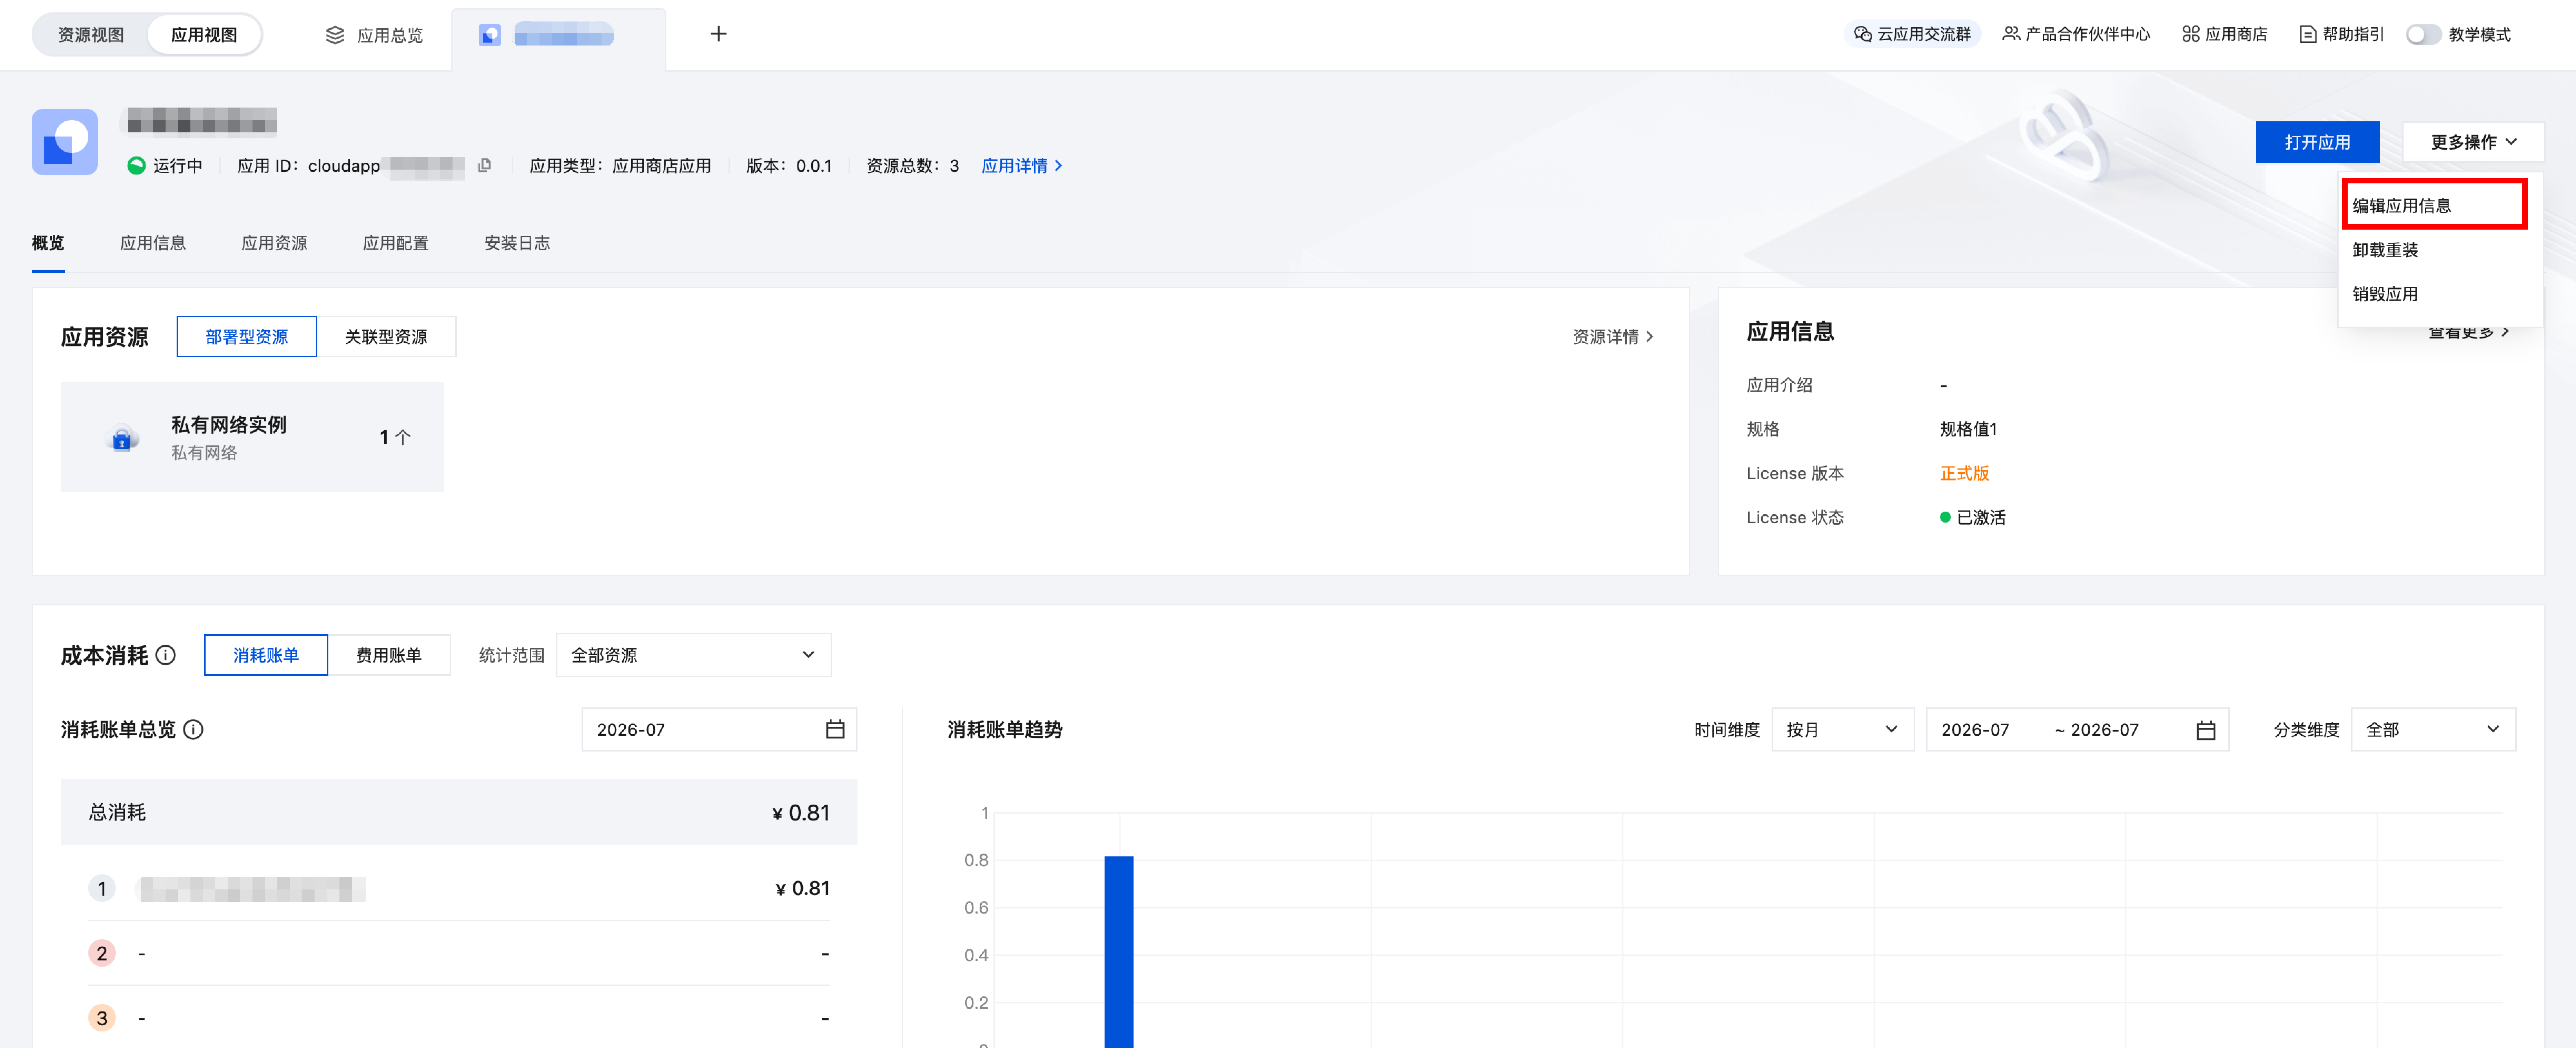This screenshot has width=2576, height=1048.
Task: Click the 总消耗 ¥ 0.81 row
Action: [x=459, y=812]
